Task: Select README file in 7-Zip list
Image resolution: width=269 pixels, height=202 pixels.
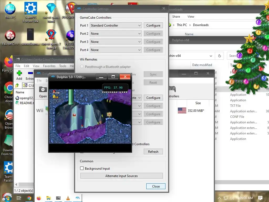Action: 24,103
